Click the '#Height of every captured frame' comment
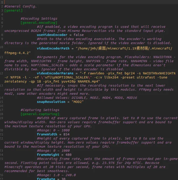 69,139
